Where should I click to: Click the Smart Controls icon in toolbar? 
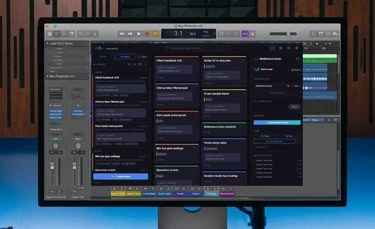81,34
